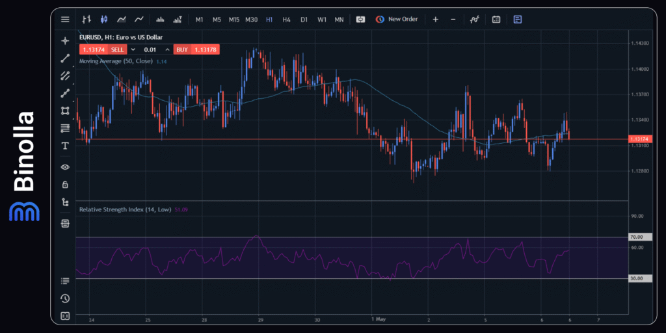Viewport: 666px width, 333px height.
Task: Select the crosshair cursor tool
Action: 65,40
